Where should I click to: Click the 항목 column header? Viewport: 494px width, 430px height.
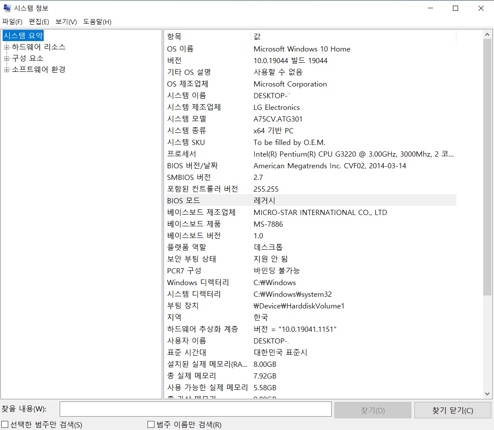tap(207, 36)
